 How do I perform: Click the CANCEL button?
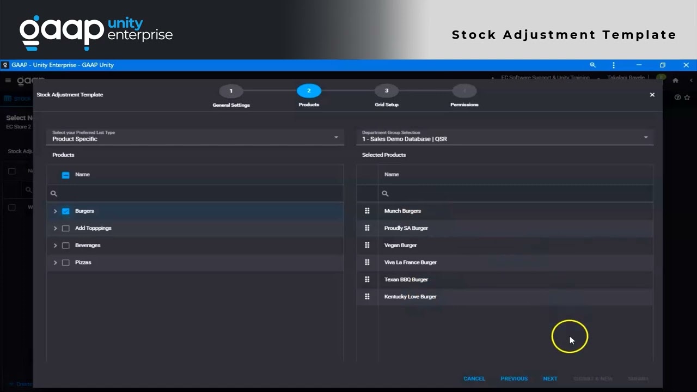474,378
